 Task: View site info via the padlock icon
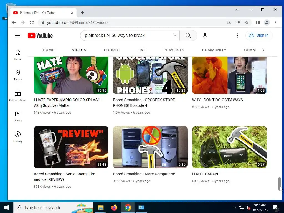point(43,22)
